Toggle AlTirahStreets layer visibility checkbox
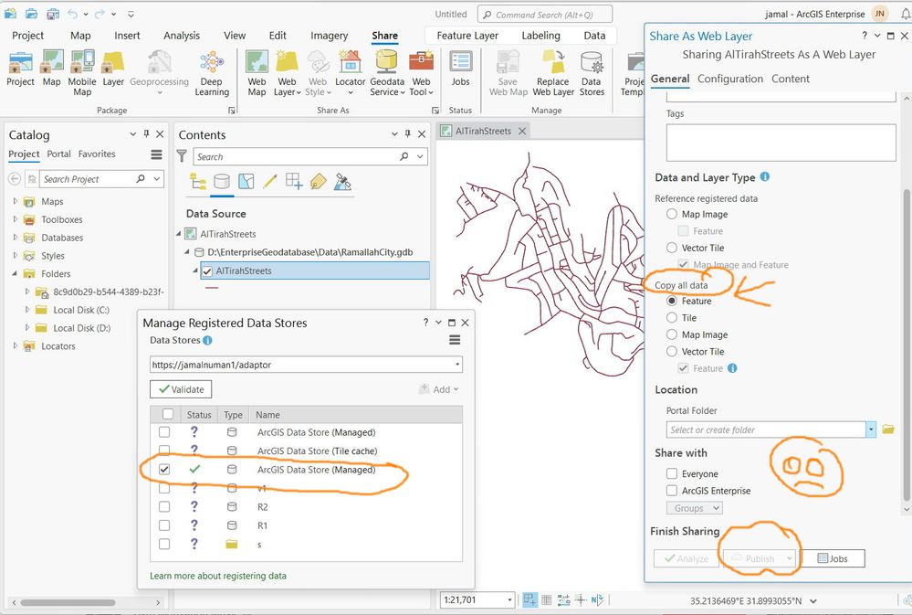Image resolution: width=912 pixels, height=615 pixels. 207,270
